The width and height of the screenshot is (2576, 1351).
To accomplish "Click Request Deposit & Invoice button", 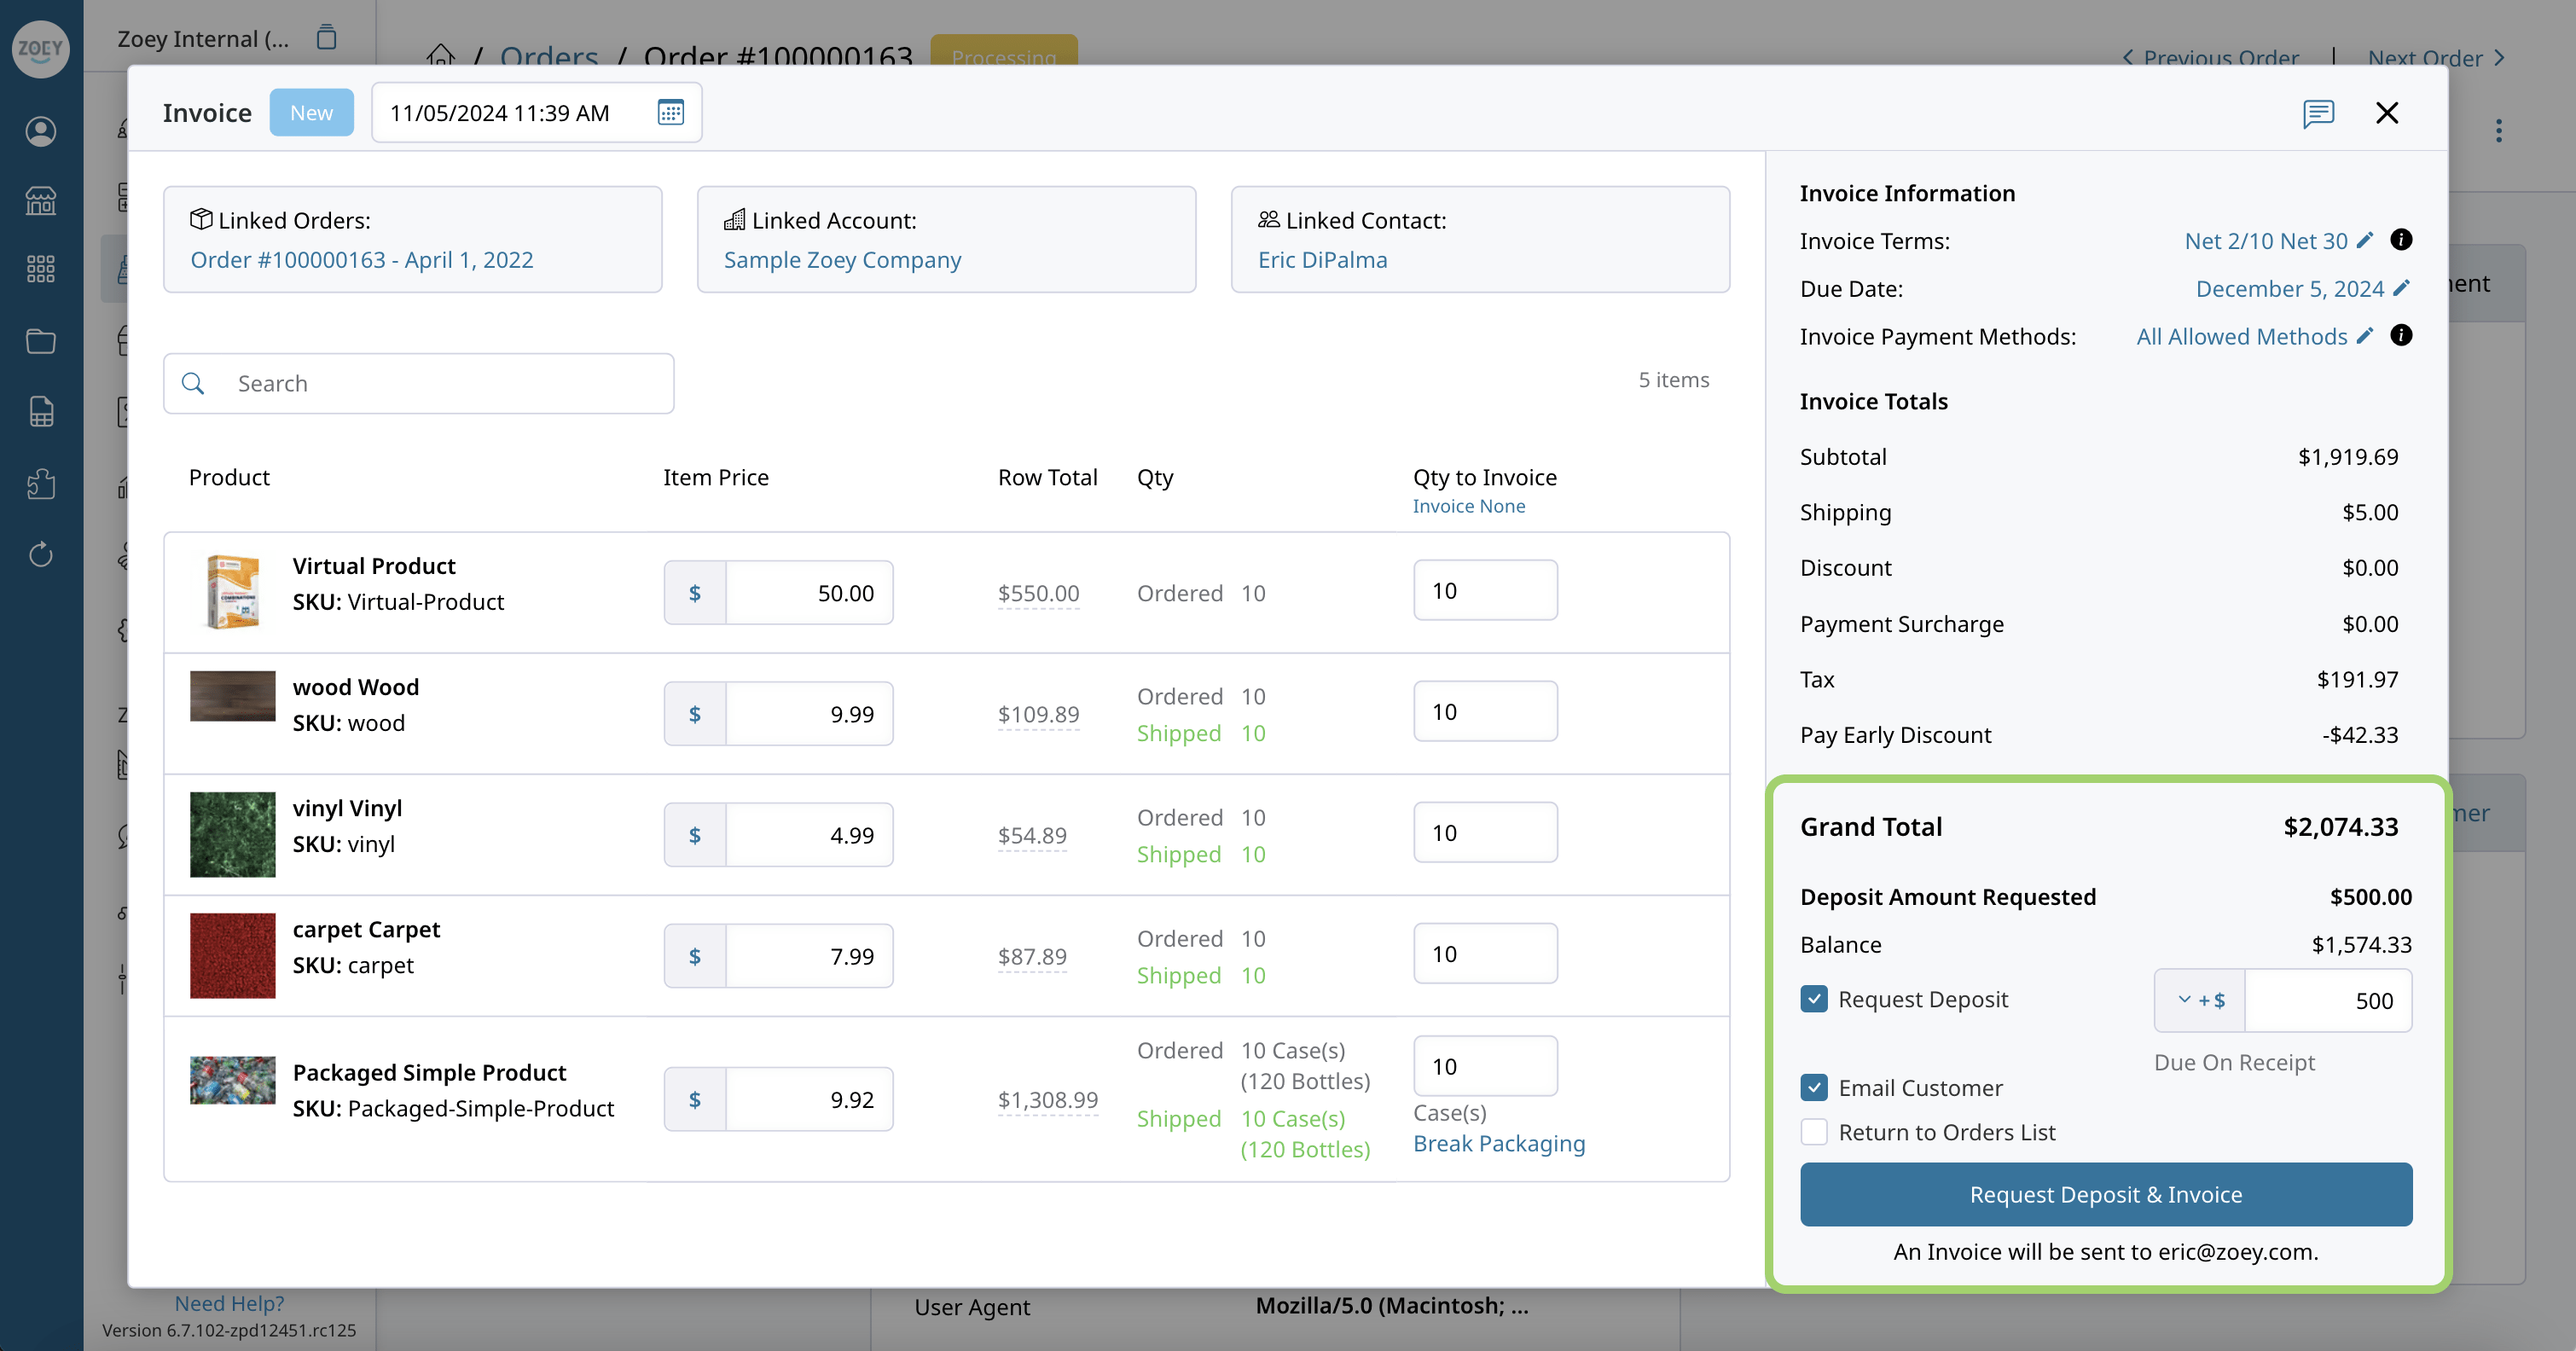I will click(x=2105, y=1194).
